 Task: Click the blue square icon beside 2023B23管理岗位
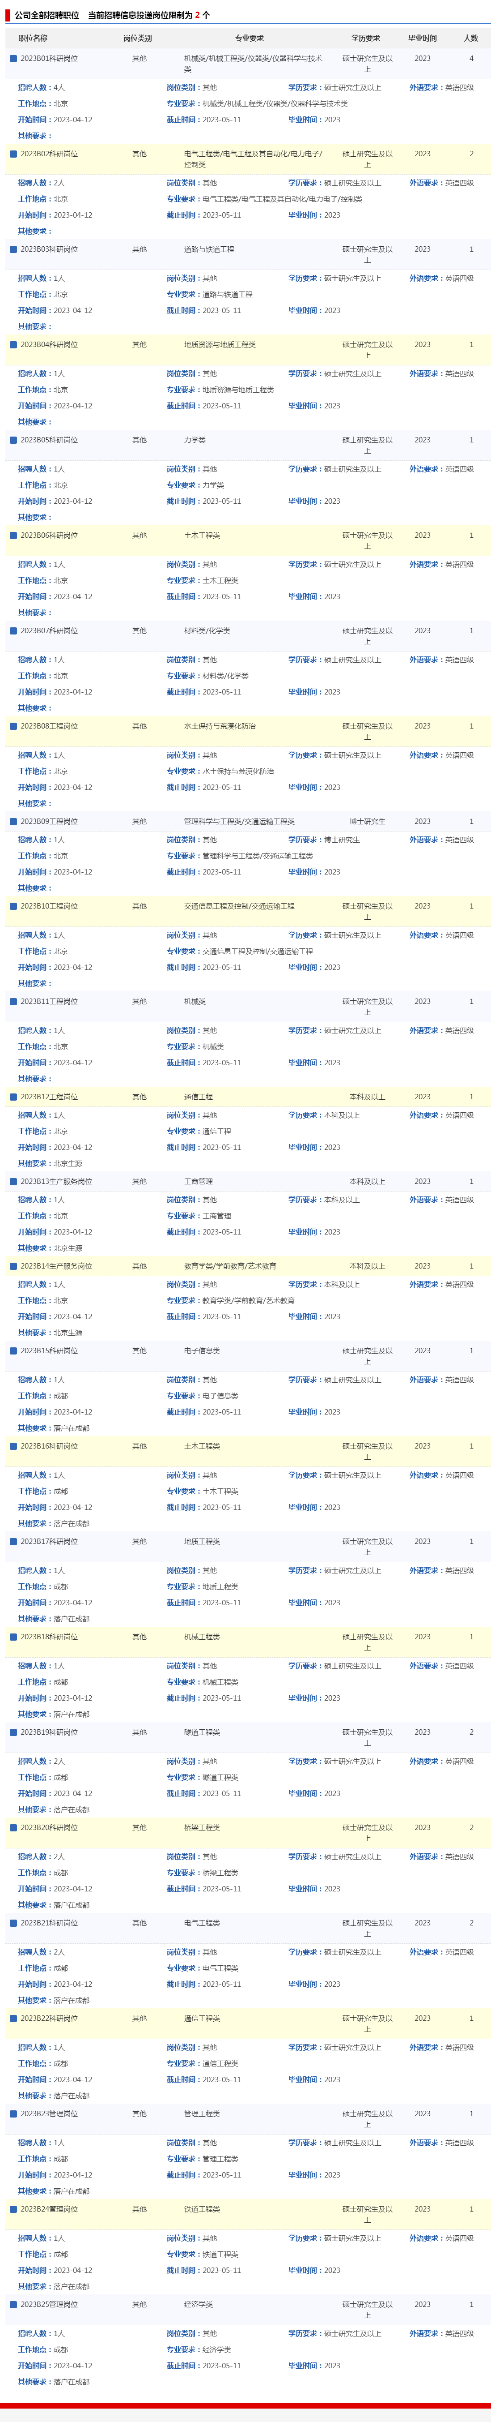pos(13,2113)
